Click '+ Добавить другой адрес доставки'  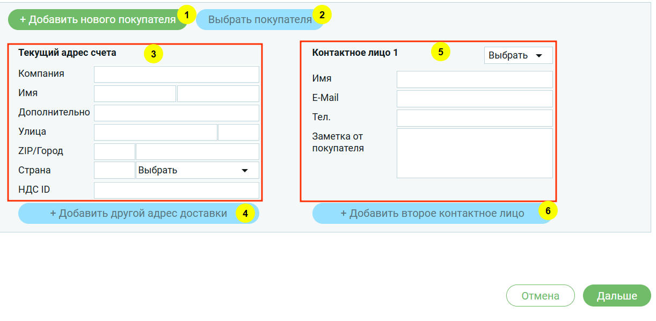coord(138,213)
